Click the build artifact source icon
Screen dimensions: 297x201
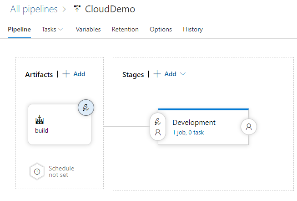(x=40, y=120)
